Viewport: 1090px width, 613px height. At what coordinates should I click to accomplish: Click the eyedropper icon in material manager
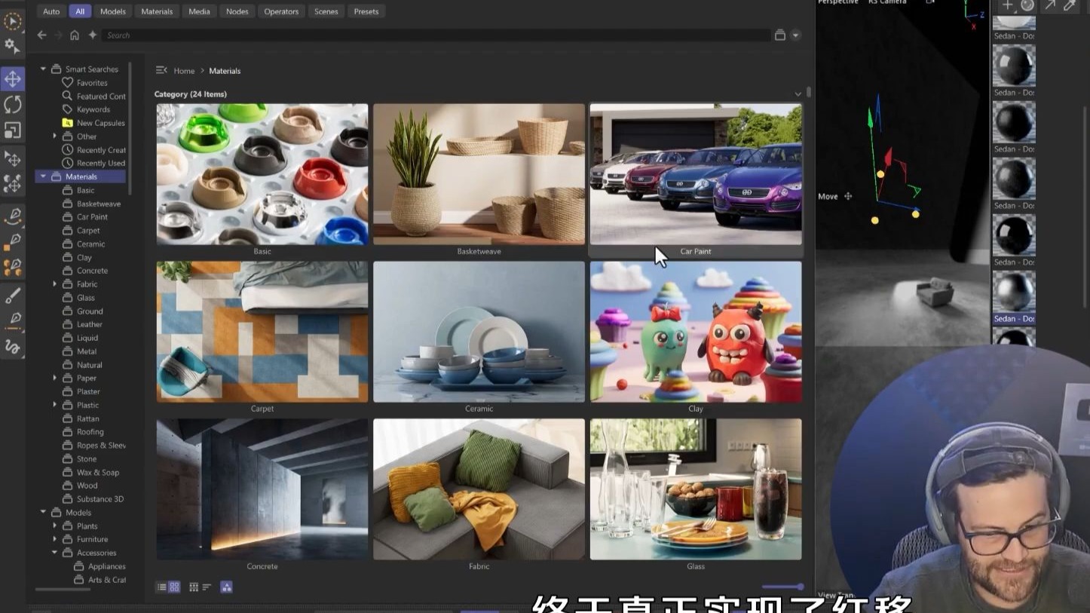coord(1069,5)
